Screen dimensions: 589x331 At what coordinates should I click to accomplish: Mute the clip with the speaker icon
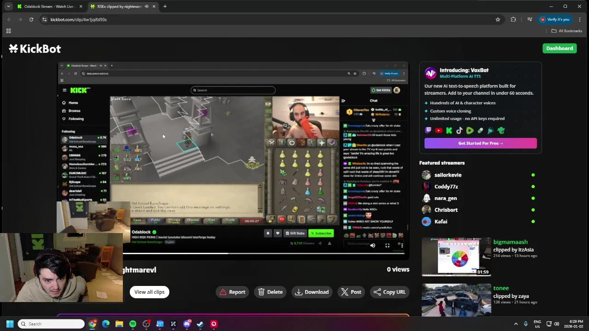(373, 245)
